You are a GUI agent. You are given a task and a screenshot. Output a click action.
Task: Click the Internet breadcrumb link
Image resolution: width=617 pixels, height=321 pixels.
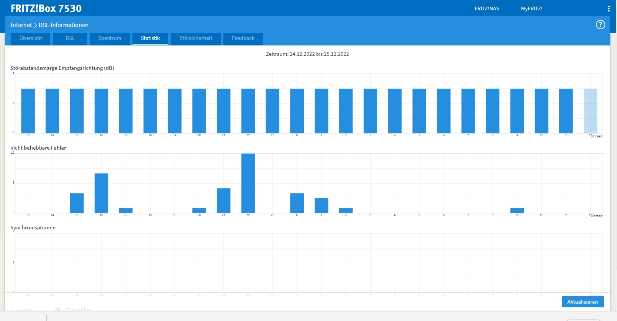click(x=21, y=25)
